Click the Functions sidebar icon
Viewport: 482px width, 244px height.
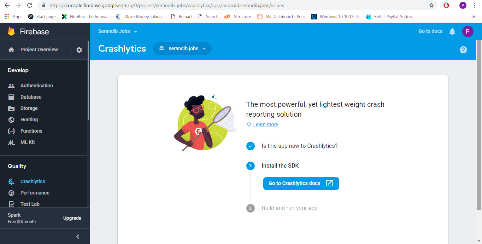(x=11, y=131)
